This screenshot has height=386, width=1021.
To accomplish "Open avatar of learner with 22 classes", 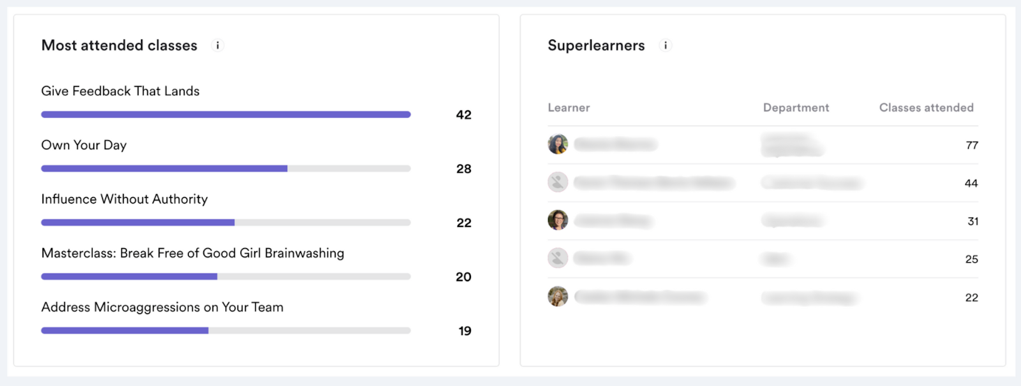I will tap(558, 296).
